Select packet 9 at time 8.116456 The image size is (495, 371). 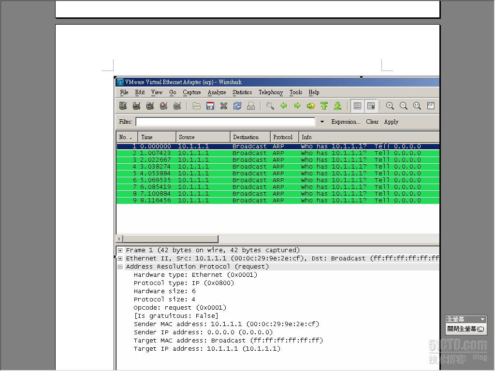(x=278, y=200)
